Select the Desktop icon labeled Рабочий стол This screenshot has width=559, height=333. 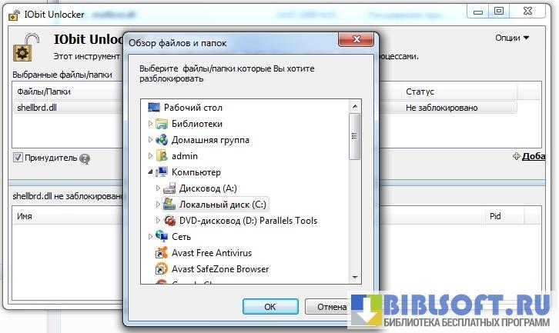coord(154,107)
